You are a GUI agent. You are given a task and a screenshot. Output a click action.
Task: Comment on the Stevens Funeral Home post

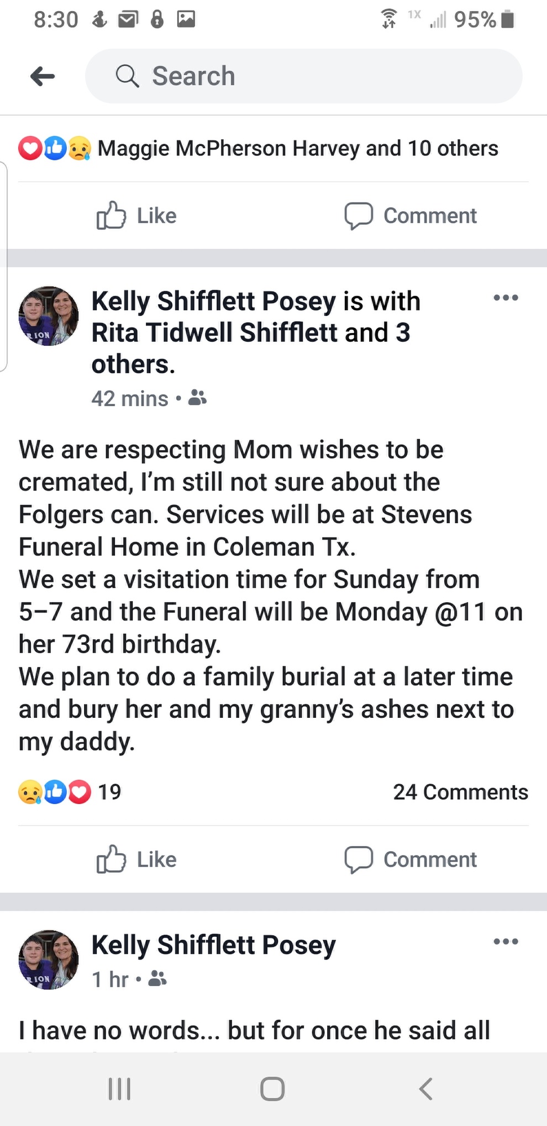click(411, 859)
